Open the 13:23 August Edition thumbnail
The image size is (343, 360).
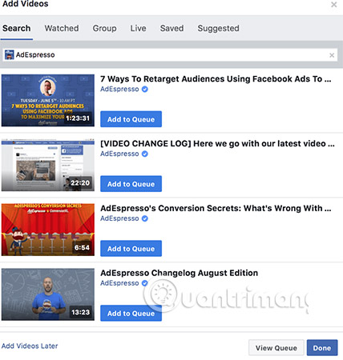point(48,294)
